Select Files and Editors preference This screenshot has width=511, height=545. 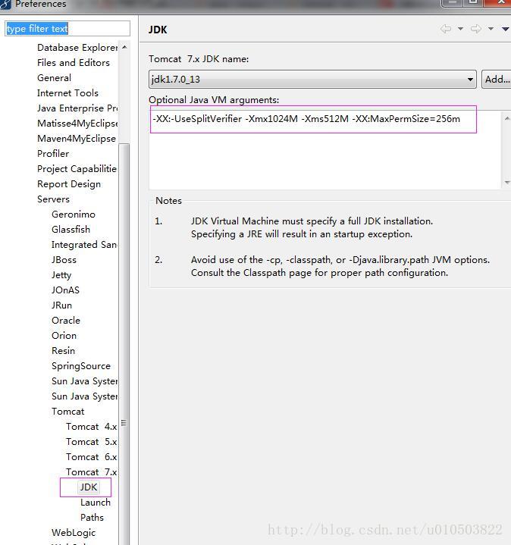tap(74, 63)
